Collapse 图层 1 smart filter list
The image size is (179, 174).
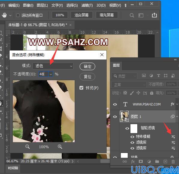pos(177,117)
